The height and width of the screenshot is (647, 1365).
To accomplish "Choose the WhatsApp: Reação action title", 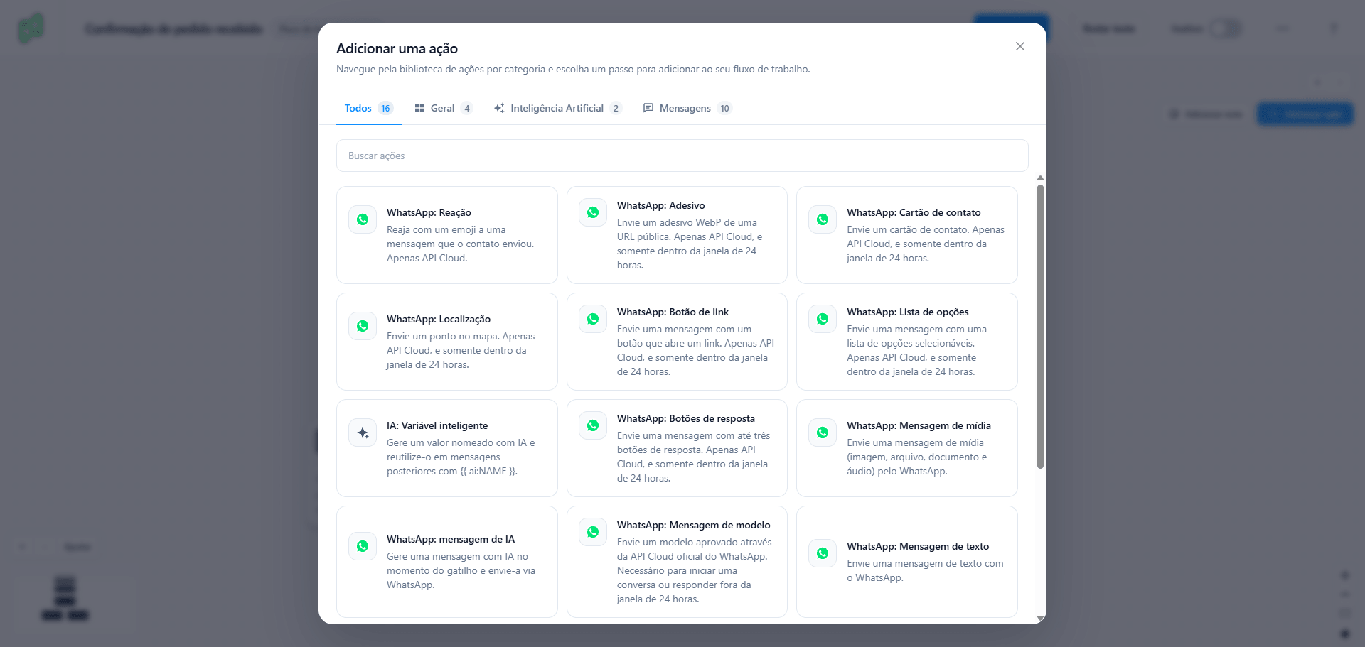I will 429,212.
